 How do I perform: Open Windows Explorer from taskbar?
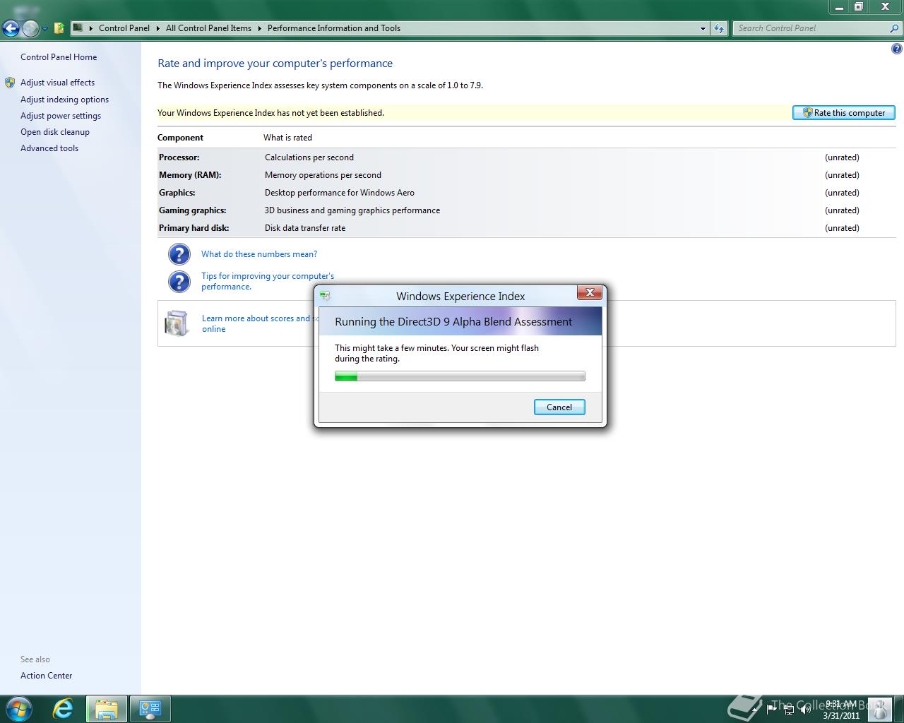(x=107, y=709)
